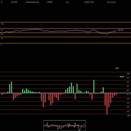Click the 'SI MunafaSutraR' header text
The width and height of the screenshot is (131, 131).
[x=32, y=2]
